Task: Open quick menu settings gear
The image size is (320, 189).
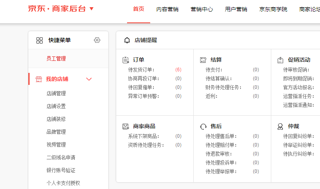Action: [x=97, y=40]
